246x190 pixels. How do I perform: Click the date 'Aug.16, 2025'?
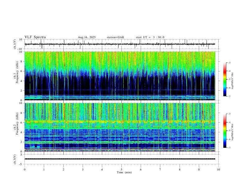pos(87,37)
